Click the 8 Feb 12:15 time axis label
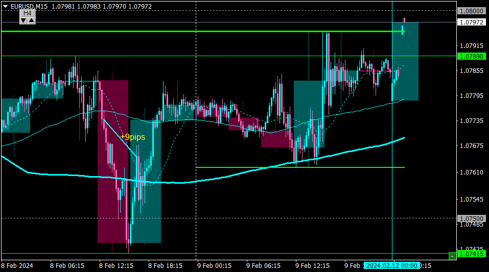 point(116,266)
